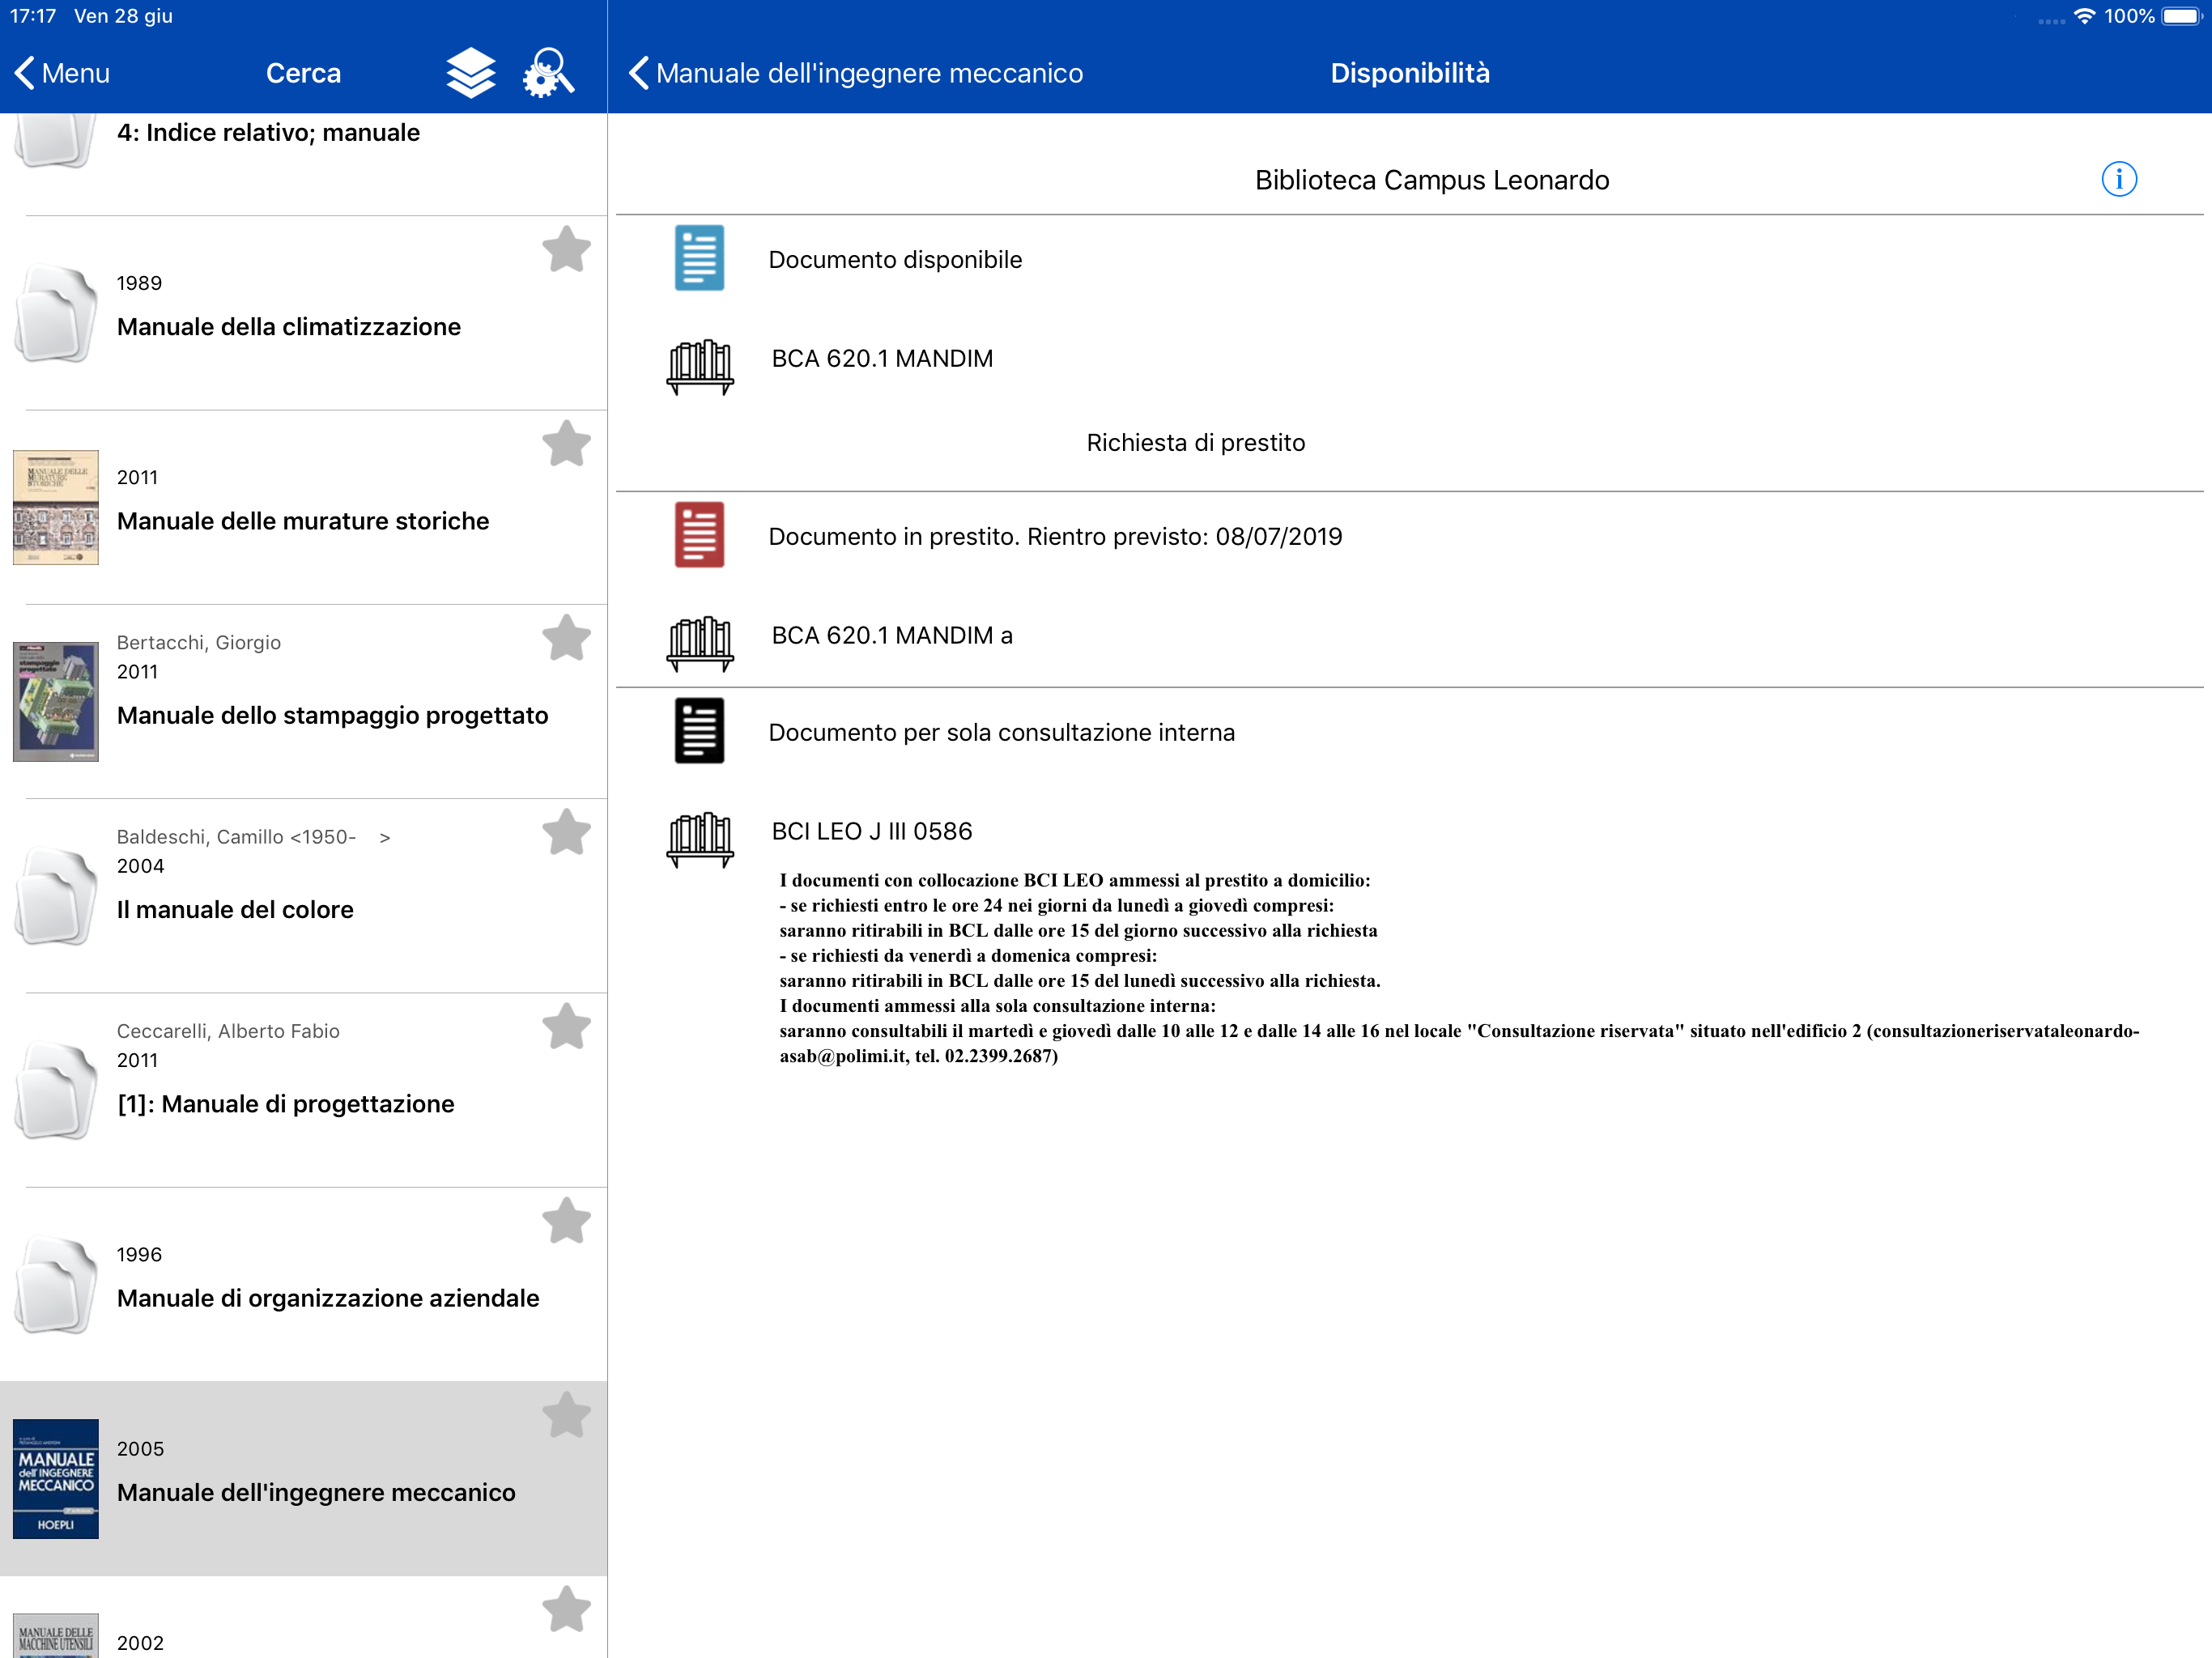Viewport: 2212px width, 1658px height.
Task: Open [1]: Manuale di progettazione
Action: coord(286,1103)
